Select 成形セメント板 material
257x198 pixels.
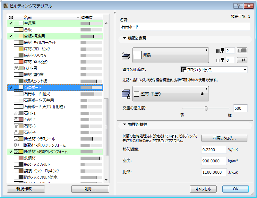point(56,81)
